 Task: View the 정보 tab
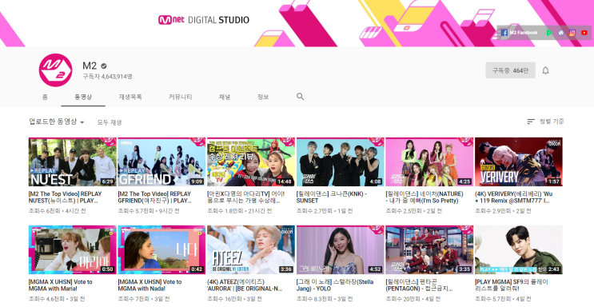tap(263, 97)
